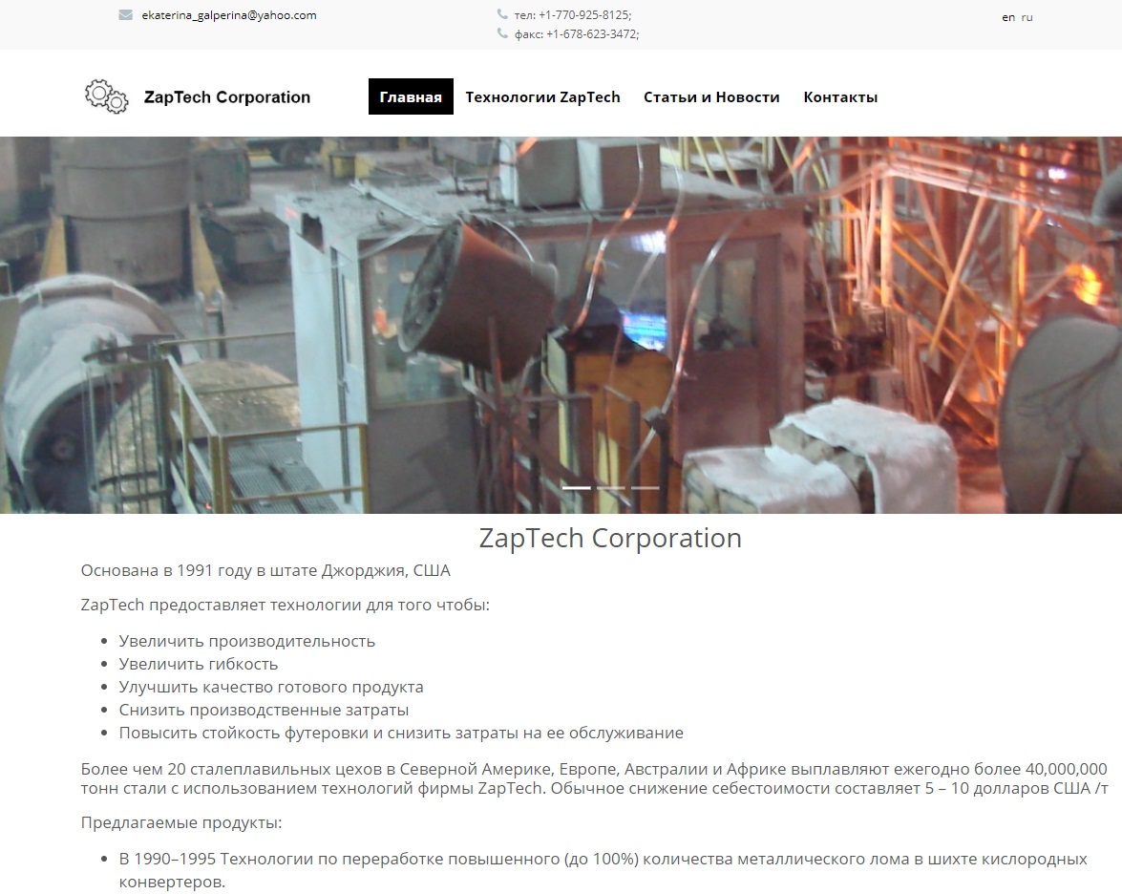Click the ZapTech Corporation page heading
The image size is (1122, 894).
(x=610, y=538)
